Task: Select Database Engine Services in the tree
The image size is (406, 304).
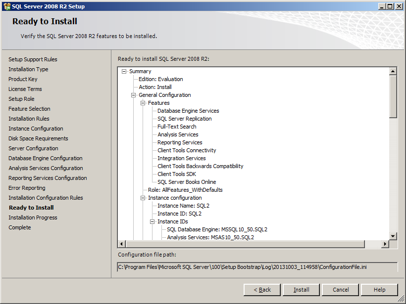Action: [188, 111]
